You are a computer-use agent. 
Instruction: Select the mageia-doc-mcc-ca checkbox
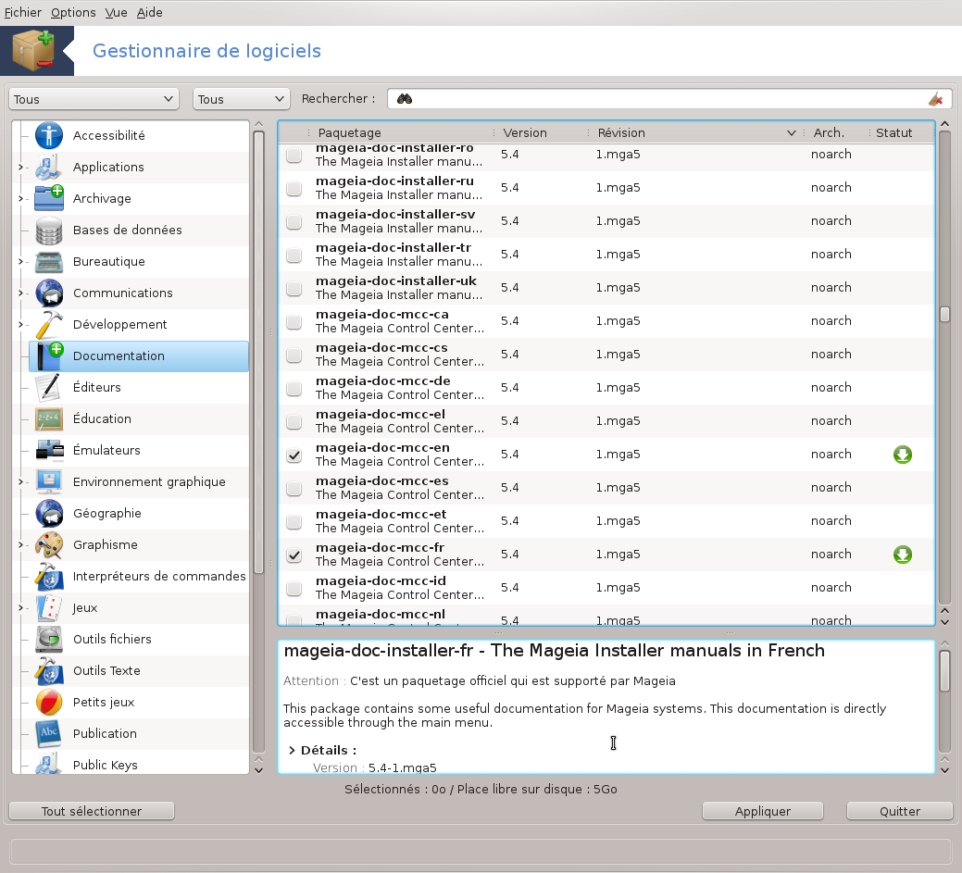tap(294, 321)
